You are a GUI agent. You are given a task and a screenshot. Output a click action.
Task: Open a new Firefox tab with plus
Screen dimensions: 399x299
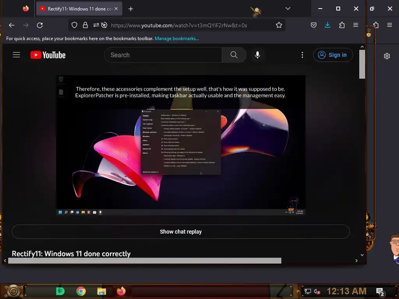pos(131,9)
